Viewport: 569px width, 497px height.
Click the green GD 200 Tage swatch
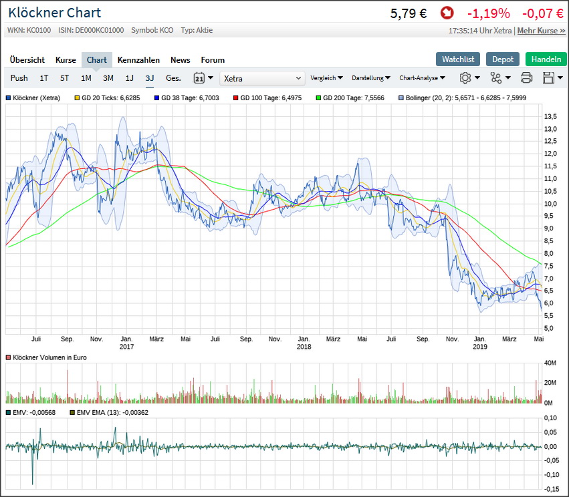pyautogui.click(x=319, y=98)
